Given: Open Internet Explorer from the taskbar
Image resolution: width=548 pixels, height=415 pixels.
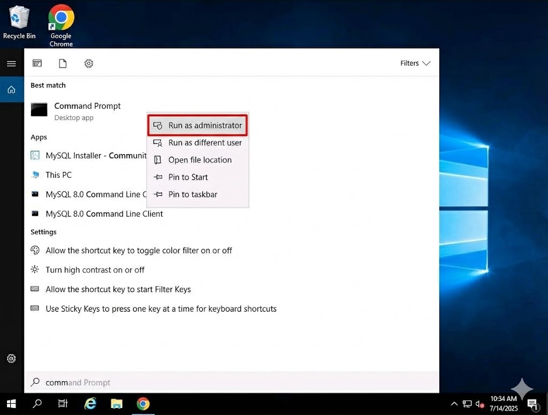Looking at the screenshot, I should pos(90,404).
